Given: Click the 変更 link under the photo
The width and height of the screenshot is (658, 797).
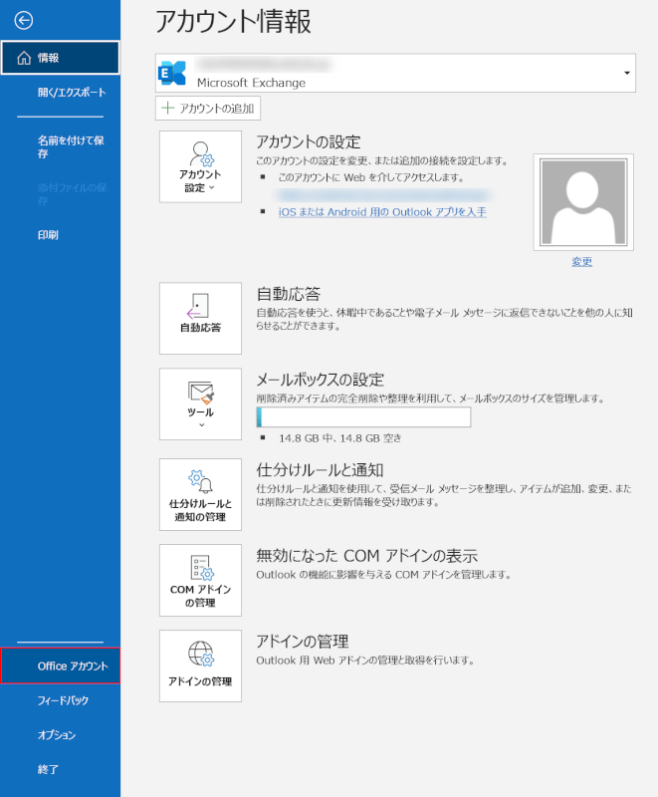Looking at the screenshot, I should [x=581, y=261].
